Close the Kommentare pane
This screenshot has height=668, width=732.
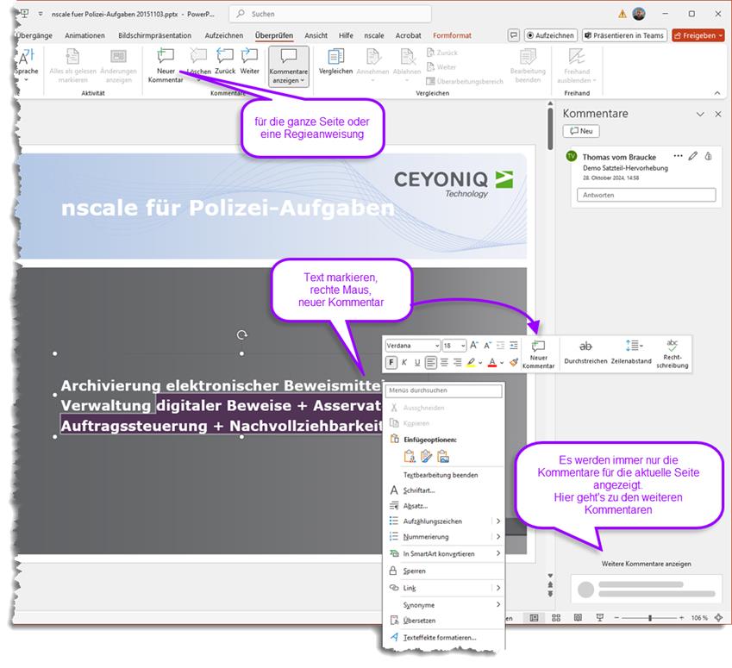718,114
